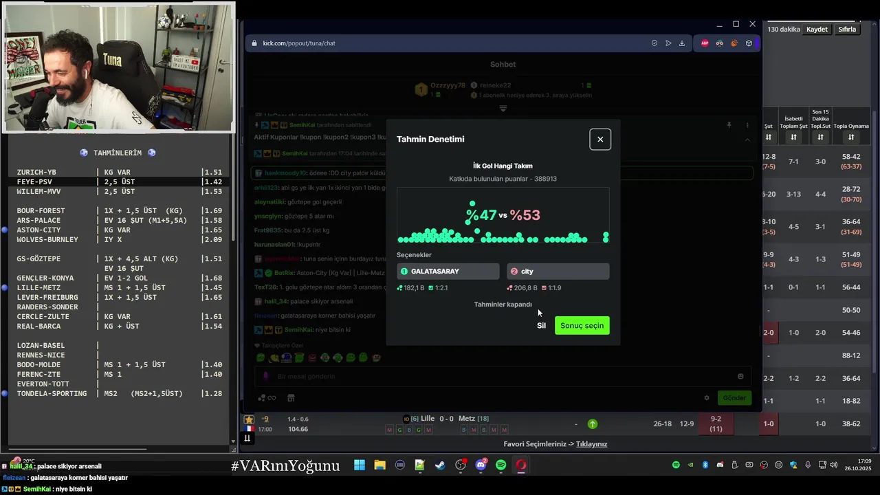Select the GALATASARAY prediction option
Viewport: 880px width, 495px height.
[448, 272]
